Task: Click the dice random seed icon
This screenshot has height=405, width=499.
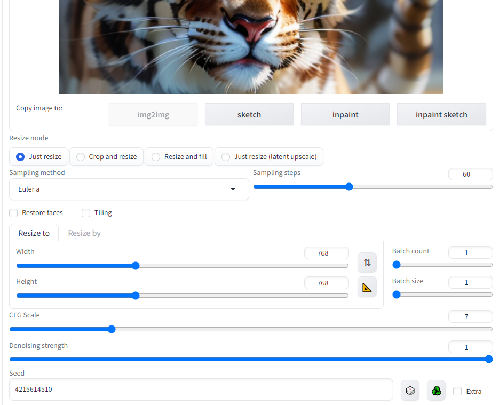Action: coord(410,391)
